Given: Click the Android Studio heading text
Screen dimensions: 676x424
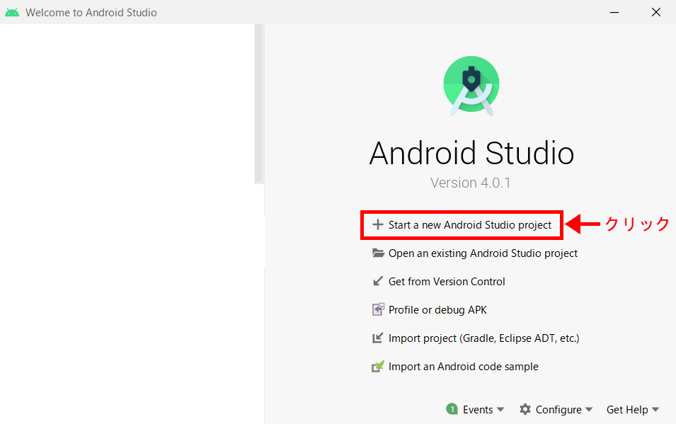Looking at the screenshot, I should tap(471, 153).
